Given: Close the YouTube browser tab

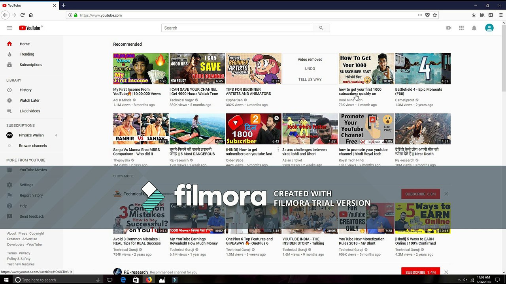Looking at the screenshot, I should 55,6.
